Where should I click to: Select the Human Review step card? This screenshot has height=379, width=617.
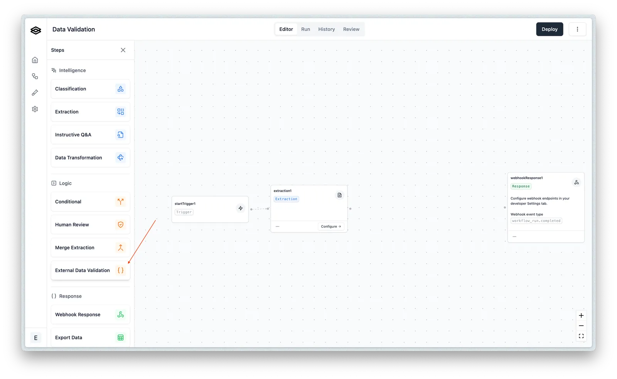point(90,225)
